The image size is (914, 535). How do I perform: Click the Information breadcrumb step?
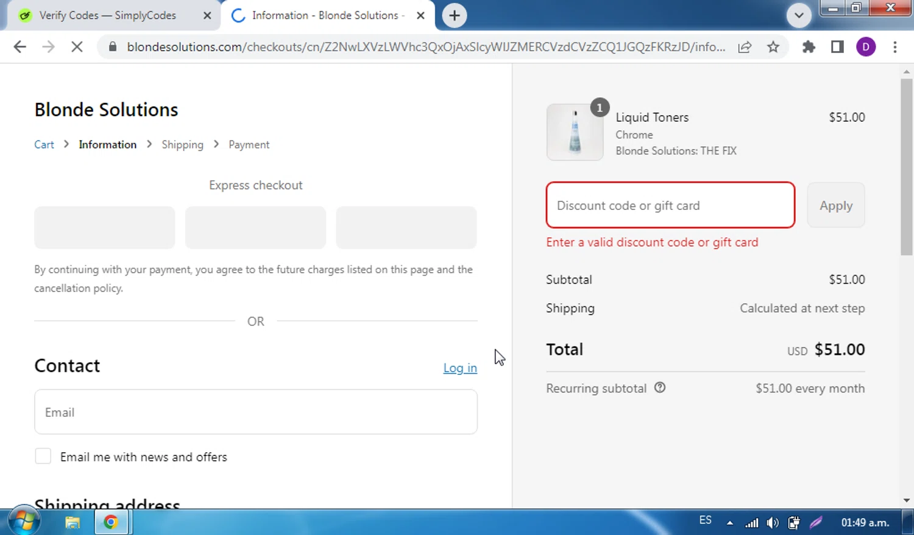(x=108, y=144)
